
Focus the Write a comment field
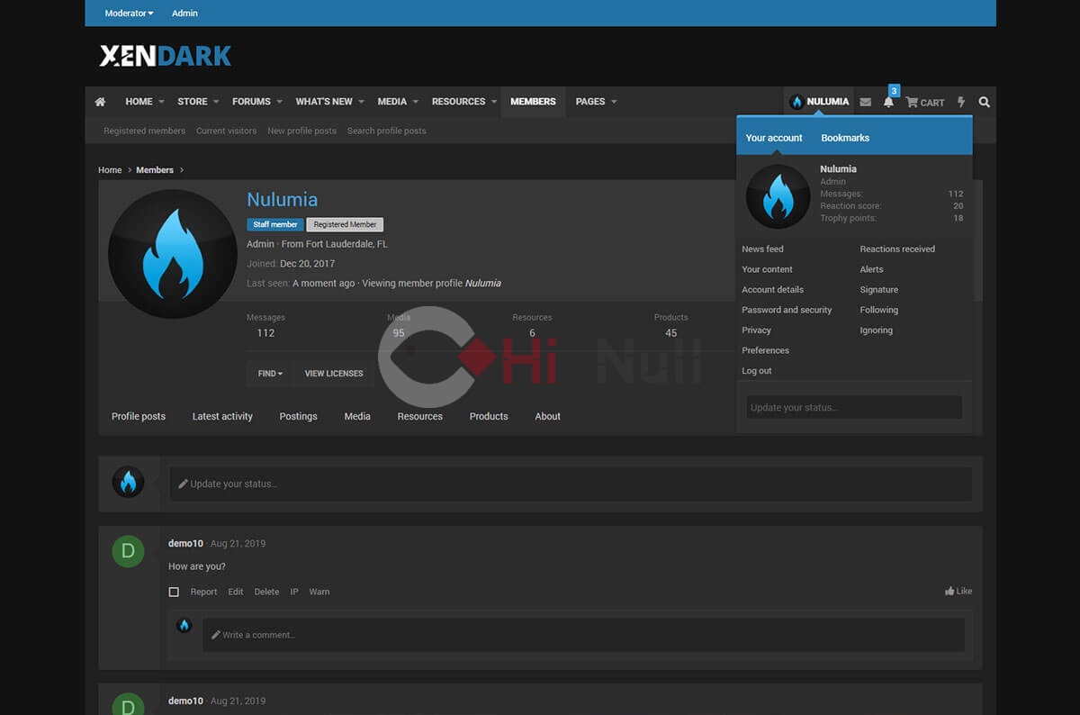583,635
